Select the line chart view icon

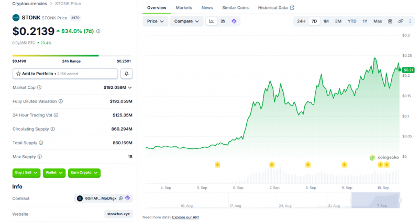(x=212, y=21)
